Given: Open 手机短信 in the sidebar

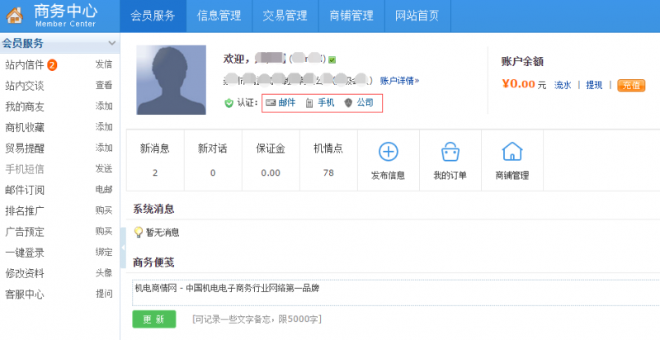Looking at the screenshot, I should pyautogui.click(x=25, y=169).
